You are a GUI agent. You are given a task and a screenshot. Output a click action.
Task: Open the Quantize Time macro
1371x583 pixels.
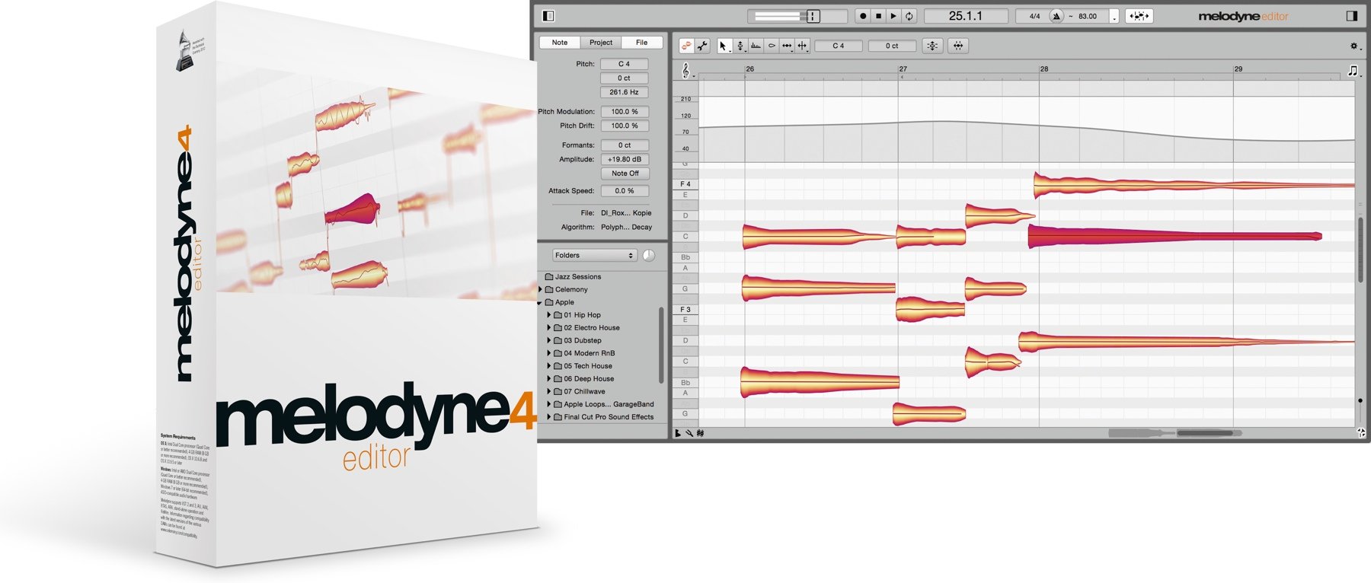pos(958,46)
